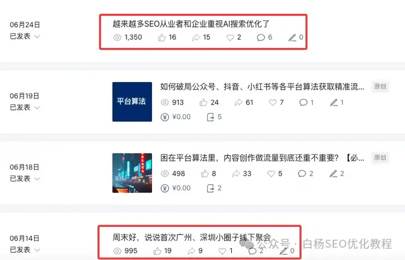Expand 已发表 dropdown for 06月18日
405x260 pixels.
pos(37,179)
